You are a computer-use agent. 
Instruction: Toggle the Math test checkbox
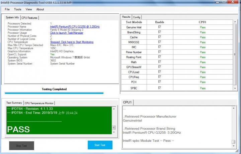160,62
